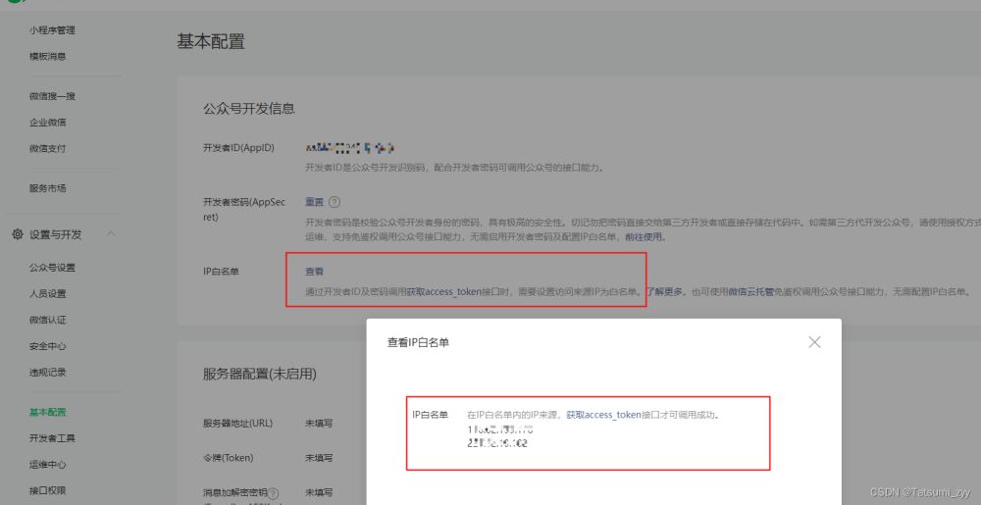The height and width of the screenshot is (505, 981).
Task: Open 小程序管理 in the sidebar
Action: pos(52,30)
